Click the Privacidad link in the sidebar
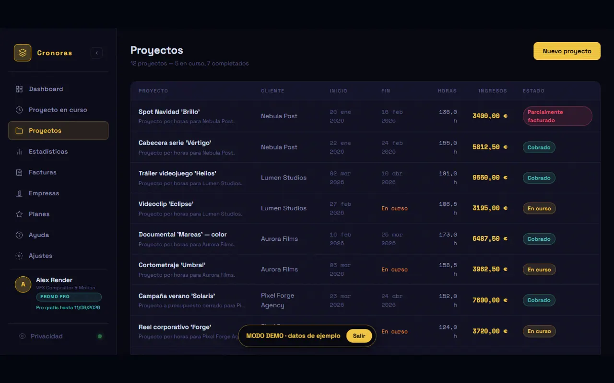This screenshot has width=614, height=383. point(47,336)
